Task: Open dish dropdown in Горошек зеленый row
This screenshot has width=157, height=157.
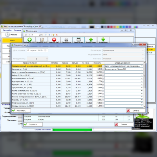Action: (142, 66)
